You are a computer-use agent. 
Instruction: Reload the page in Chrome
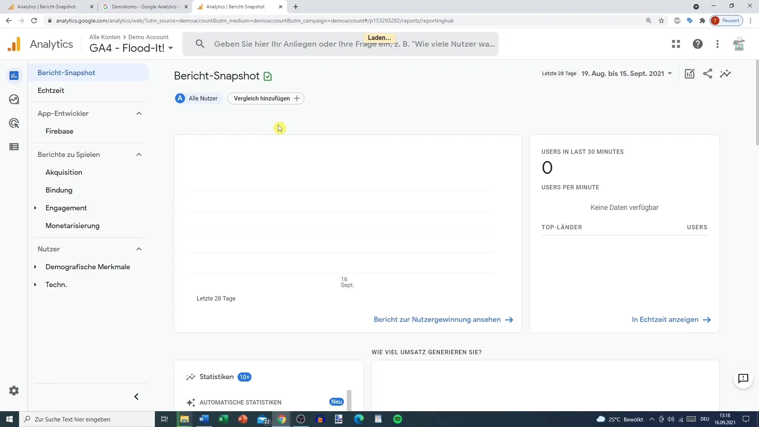point(34,21)
